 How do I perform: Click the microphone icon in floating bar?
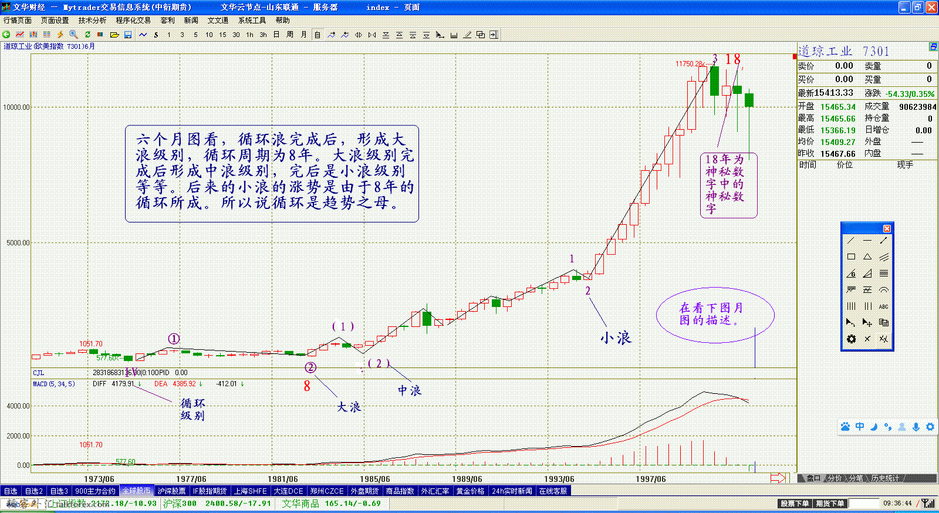click(916, 427)
